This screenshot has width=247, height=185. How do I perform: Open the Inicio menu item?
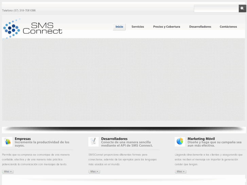click(119, 26)
